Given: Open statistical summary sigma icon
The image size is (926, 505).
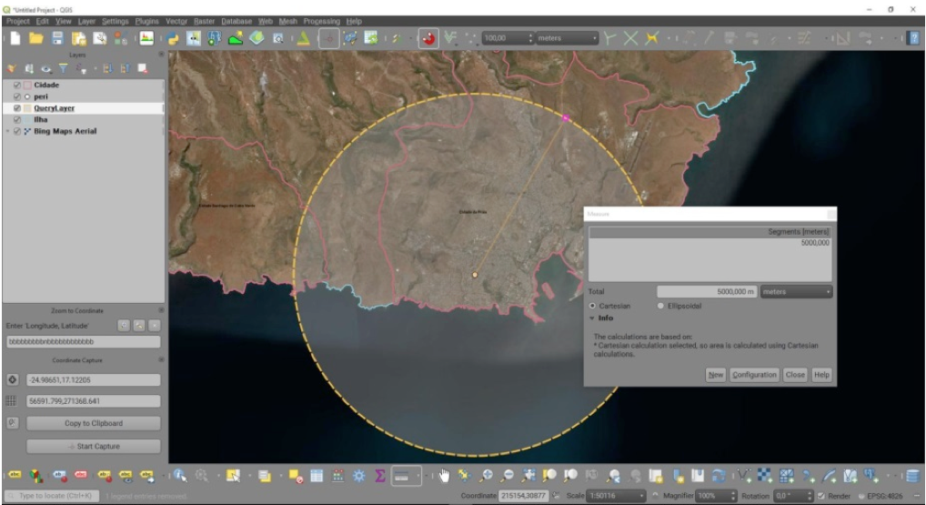Looking at the screenshot, I should pyautogui.click(x=380, y=475).
